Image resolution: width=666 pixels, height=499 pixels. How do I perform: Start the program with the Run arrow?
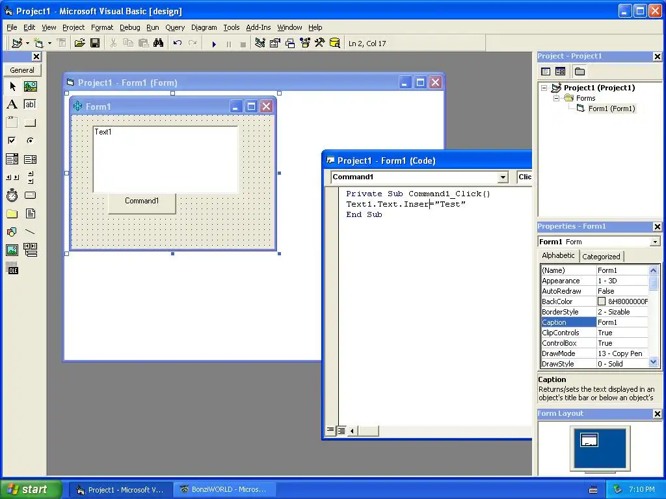click(x=214, y=44)
